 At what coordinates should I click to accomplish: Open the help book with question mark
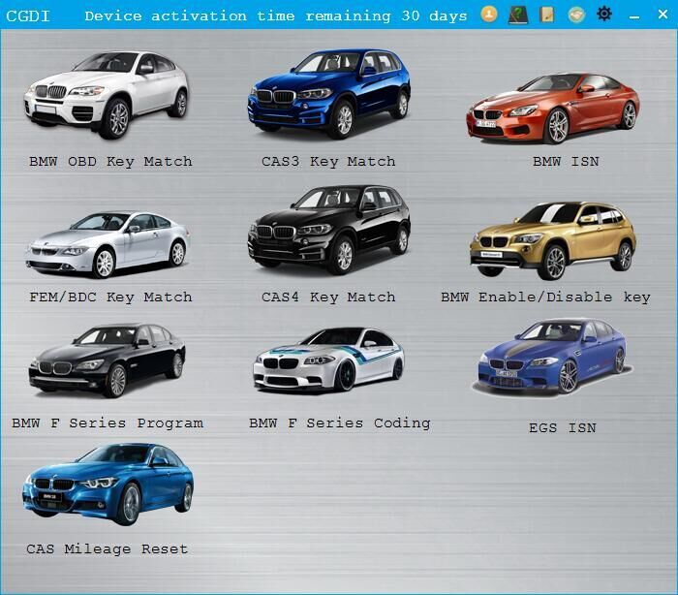tap(518, 15)
